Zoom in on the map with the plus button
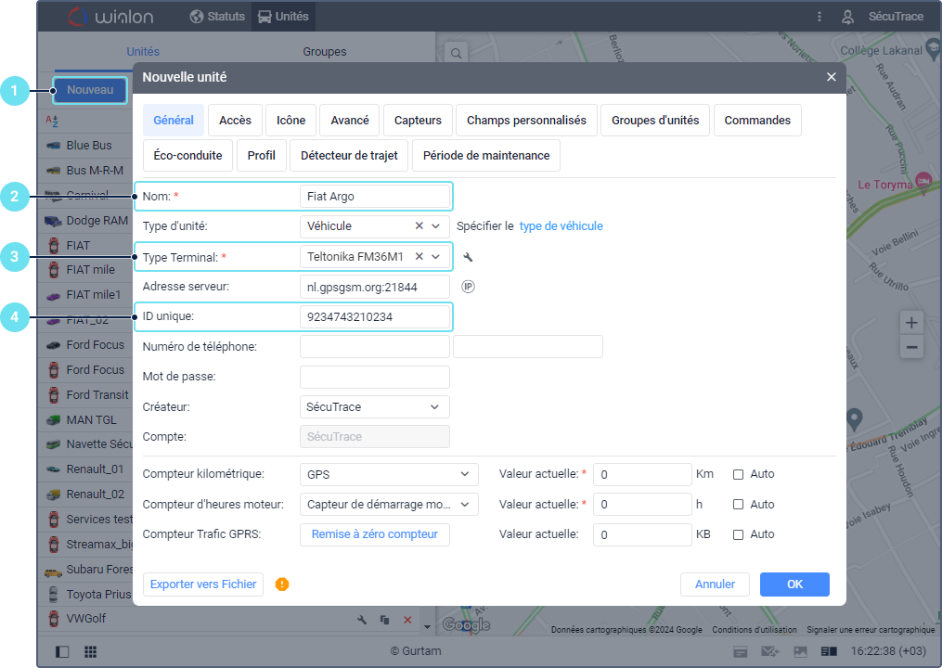Viewport: 942px width, 668px height. pos(911,323)
